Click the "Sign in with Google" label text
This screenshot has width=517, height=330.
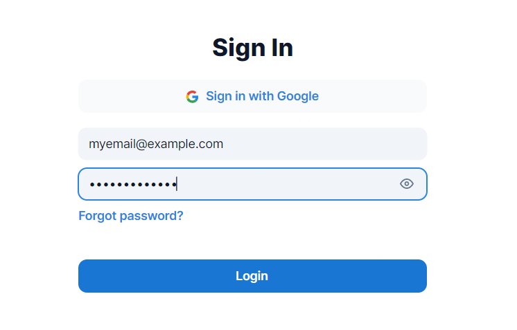262,96
